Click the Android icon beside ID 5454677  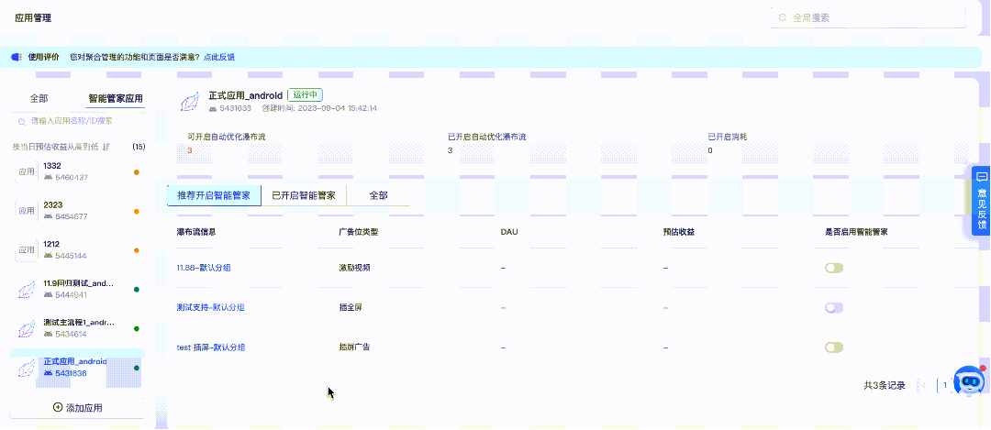click(48, 216)
